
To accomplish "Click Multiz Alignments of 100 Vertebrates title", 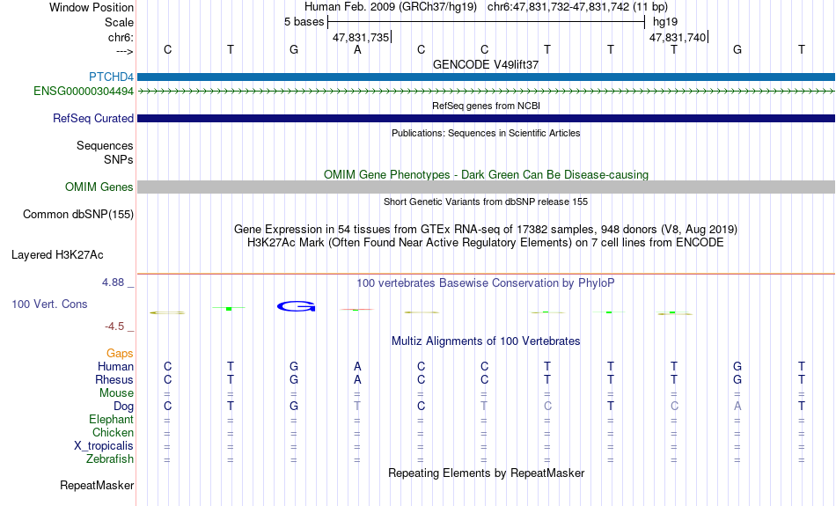I will 486,341.
